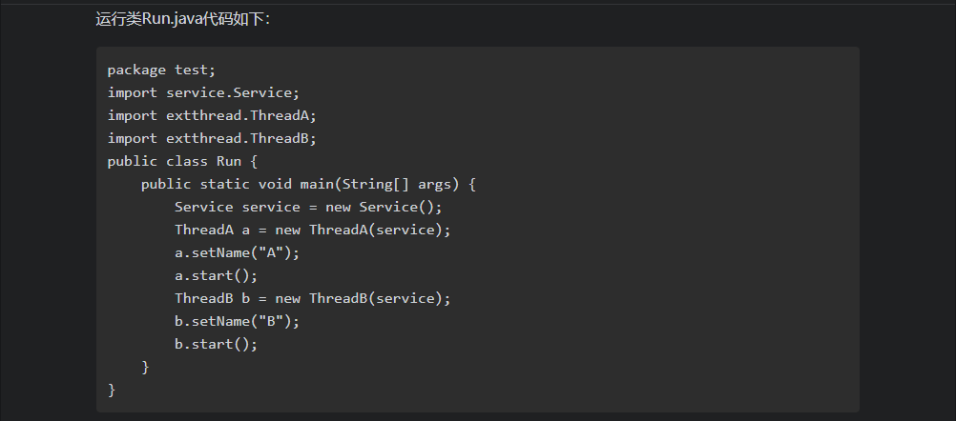Click the final closing brace of class Run
Screen dimensions: 956x421
pyautogui.click(x=111, y=390)
